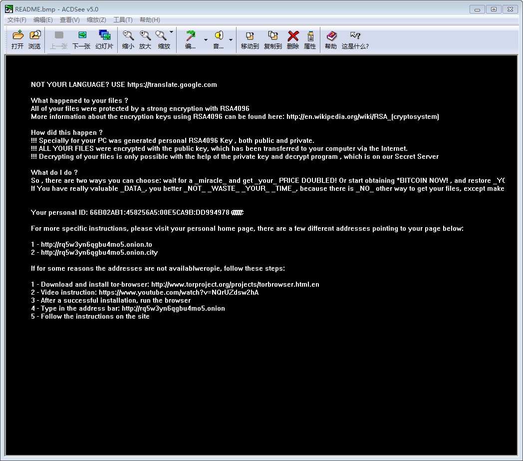Expand the audio (音...) dropdown arrow
Screen dimensions: 523x461
(231, 40)
